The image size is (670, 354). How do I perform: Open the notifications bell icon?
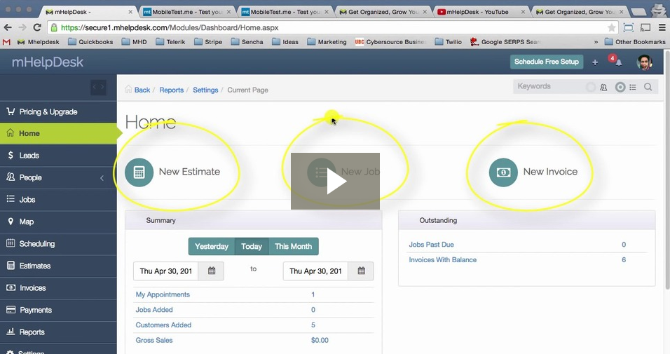pos(618,63)
